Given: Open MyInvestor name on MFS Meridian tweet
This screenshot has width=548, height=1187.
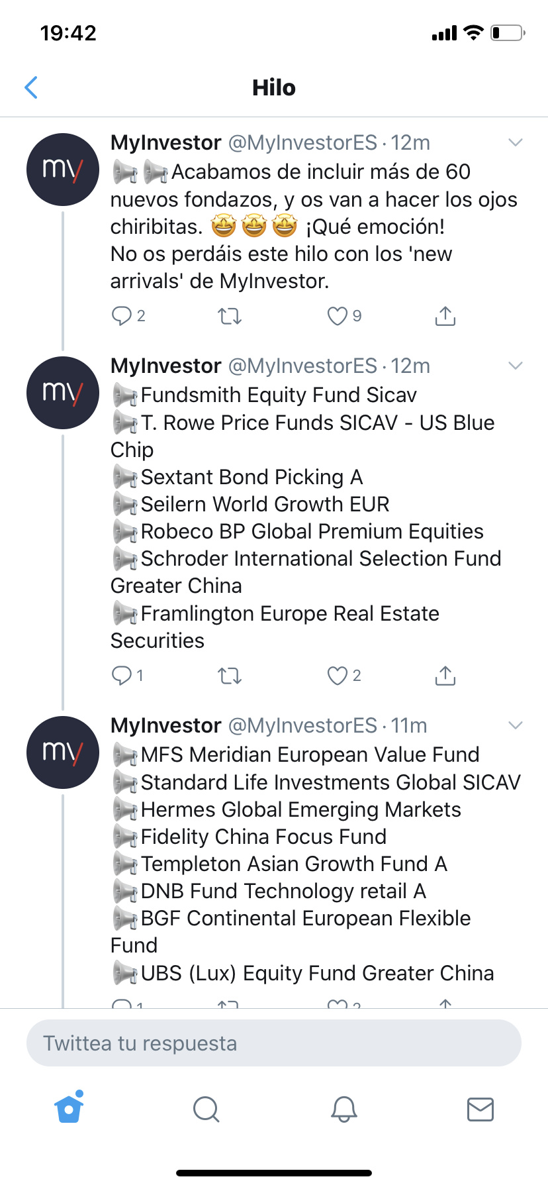Looking at the screenshot, I should coord(165,725).
